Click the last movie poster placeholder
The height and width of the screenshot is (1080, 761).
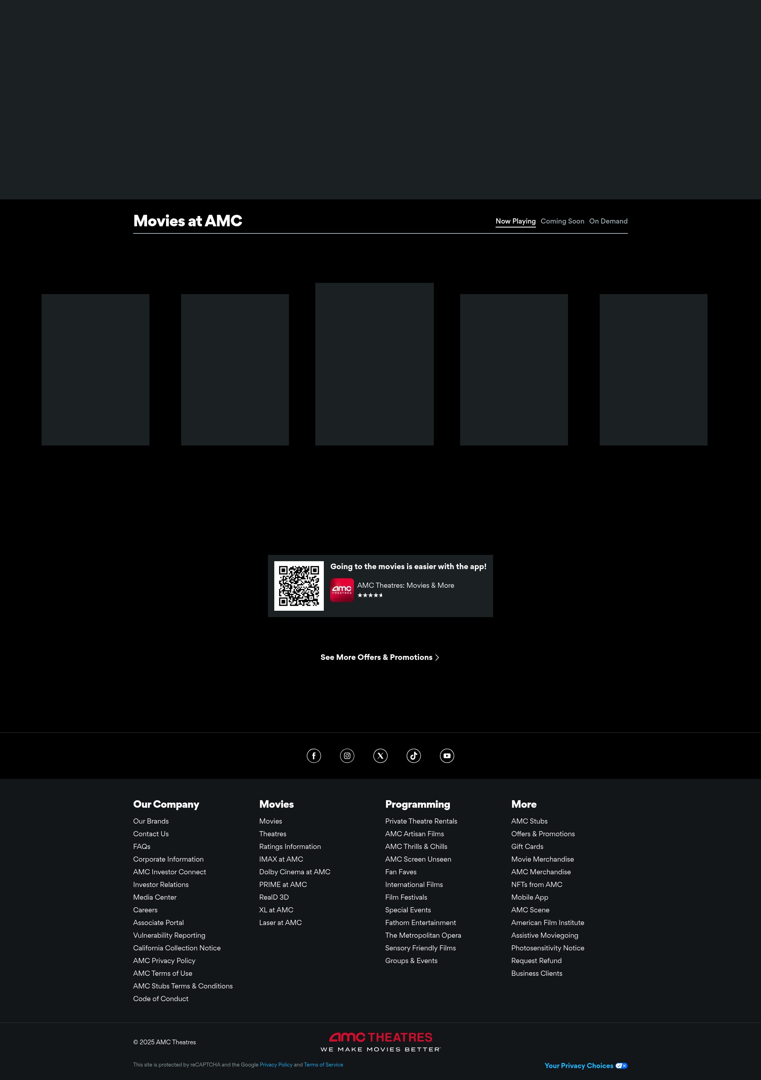click(x=653, y=370)
